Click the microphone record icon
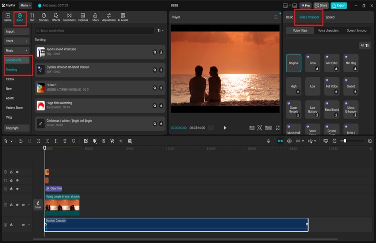 (268, 141)
